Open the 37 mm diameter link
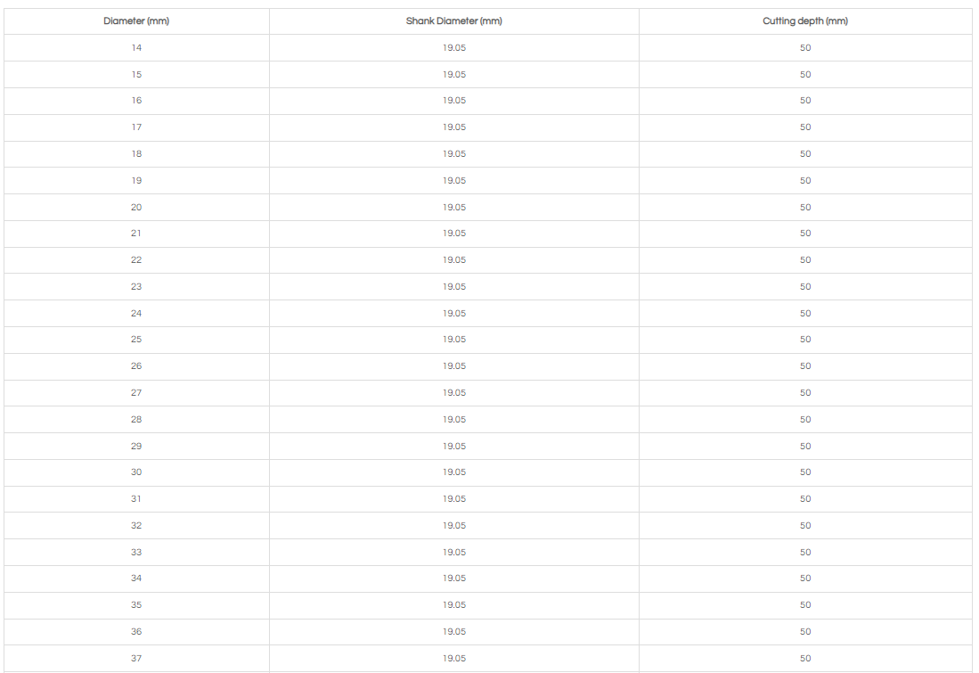The width and height of the screenshot is (979, 673). pyautogui.click(x=136, y=659)
